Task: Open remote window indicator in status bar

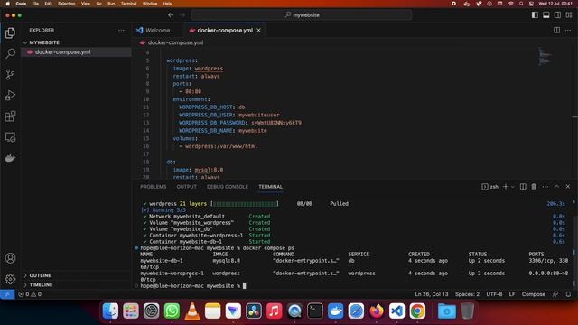Action: coord(7,294)
